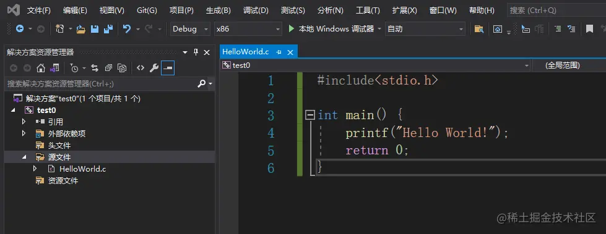Image resolution: width=606 pixels, height=234 pixels.
Task: Click the magnifier icon in Solution Explorer search
Action: coord(201,83)
